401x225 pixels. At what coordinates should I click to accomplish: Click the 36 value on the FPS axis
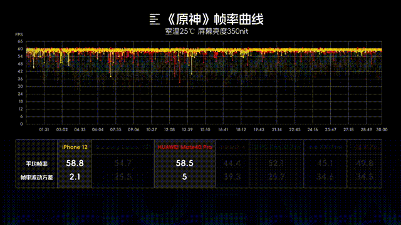[20, 79]
